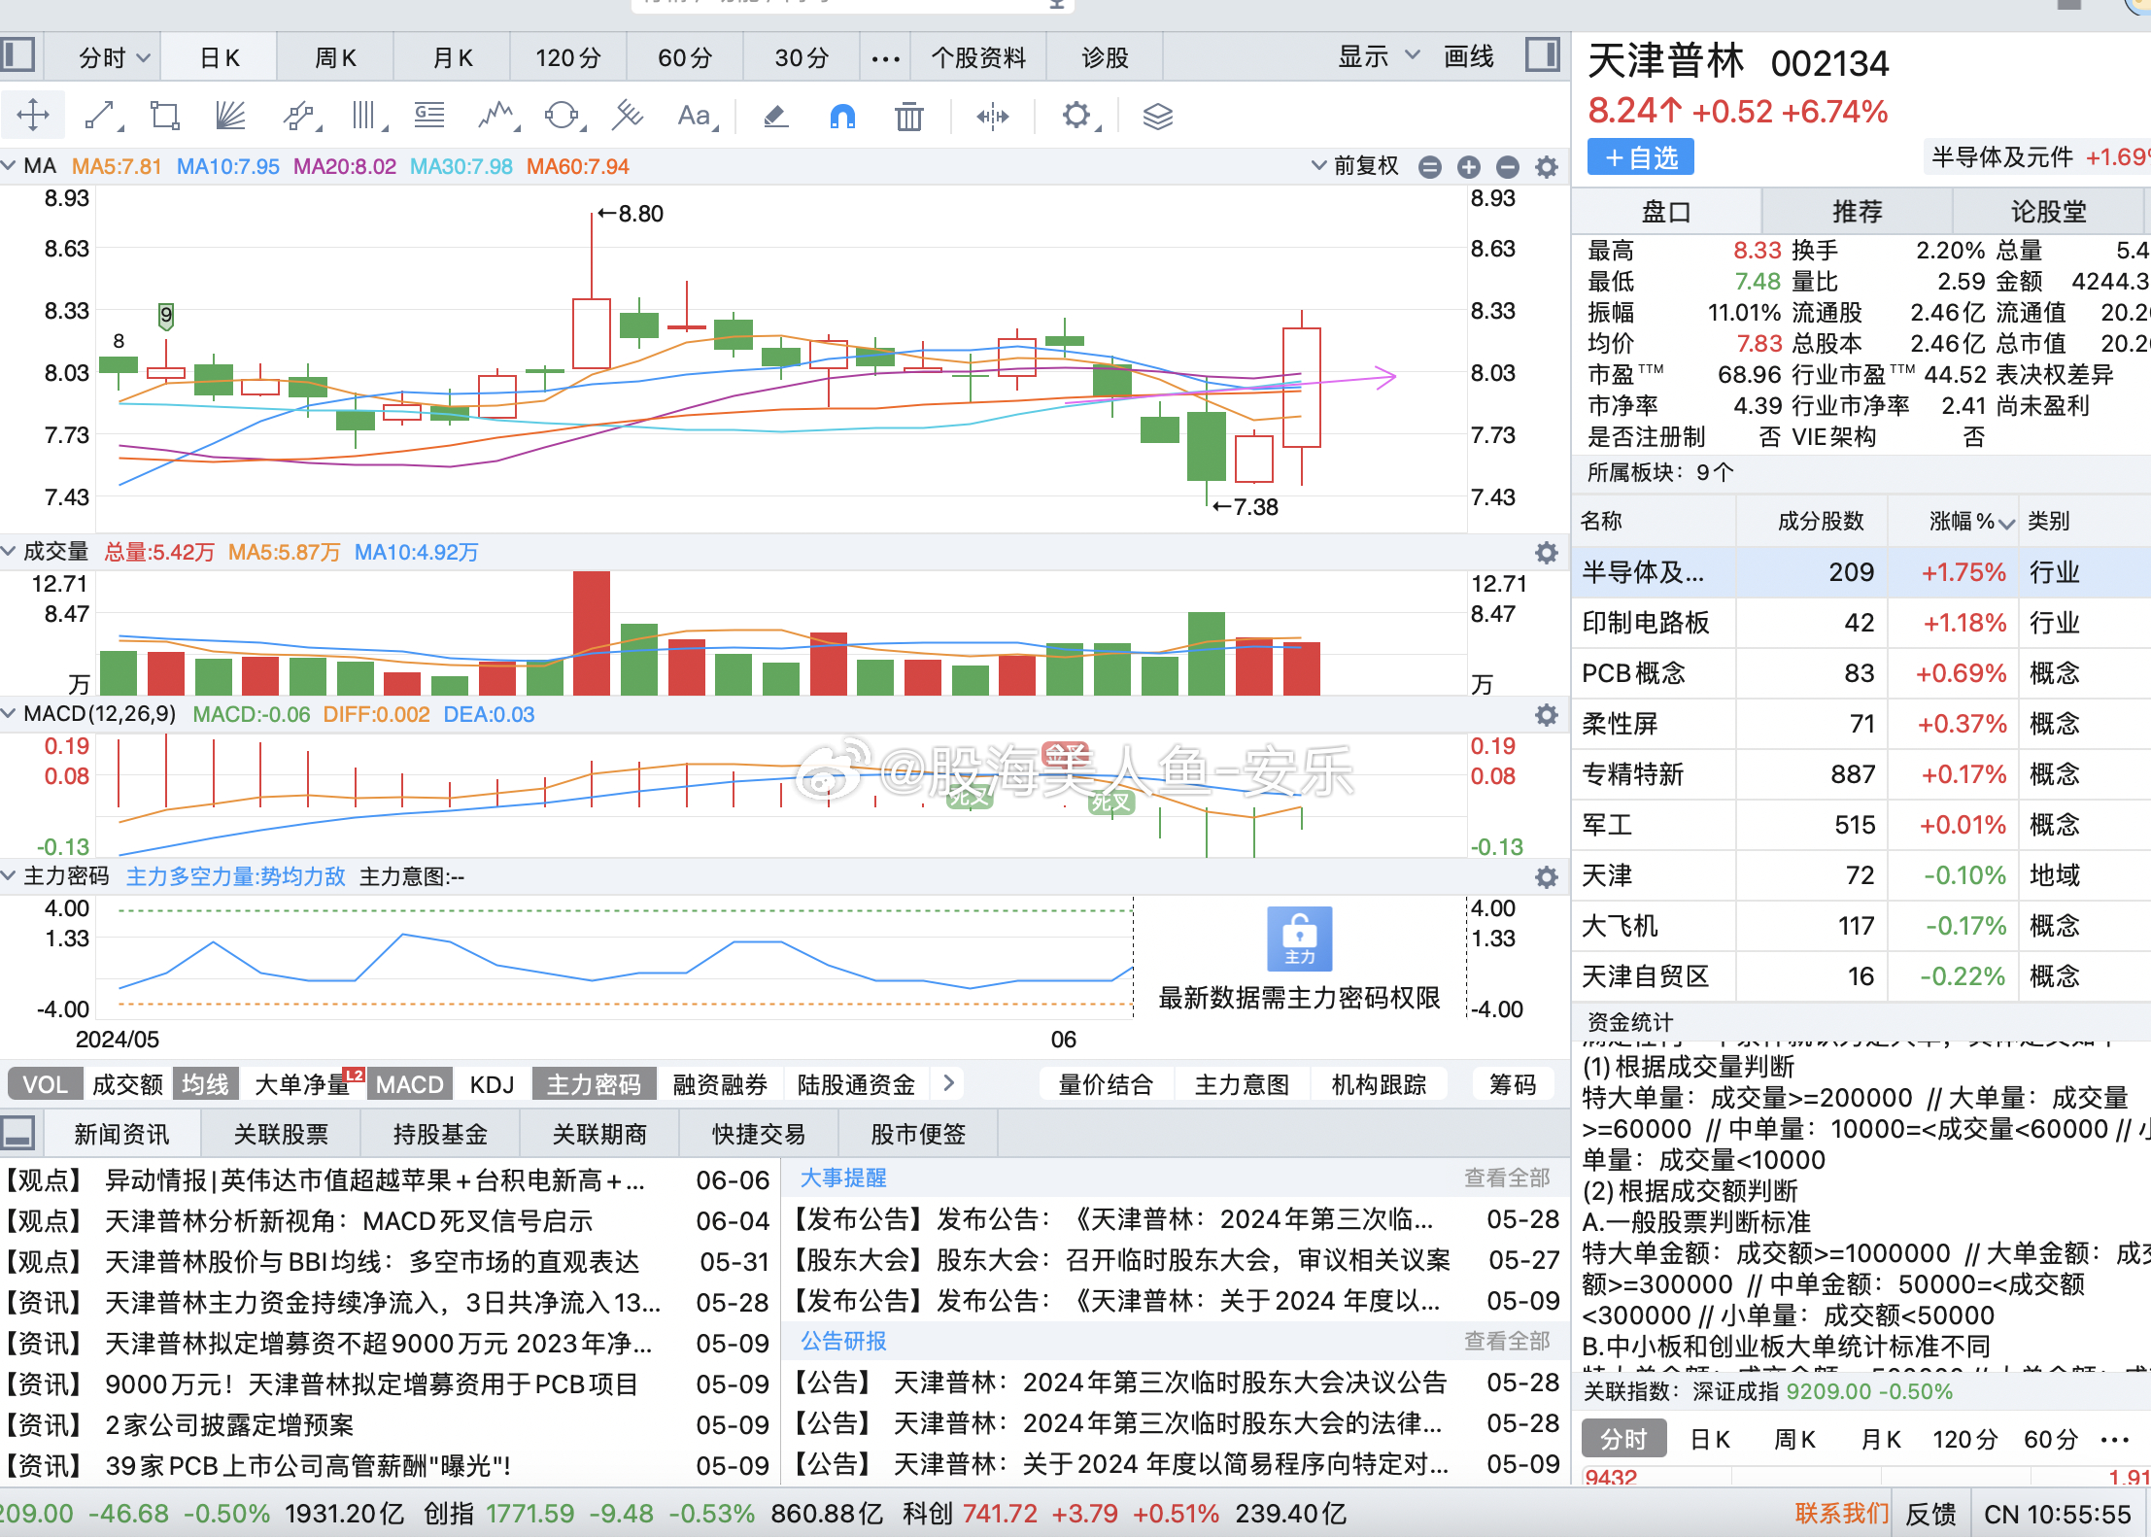Select the circle arc tool

click(563, 116)
